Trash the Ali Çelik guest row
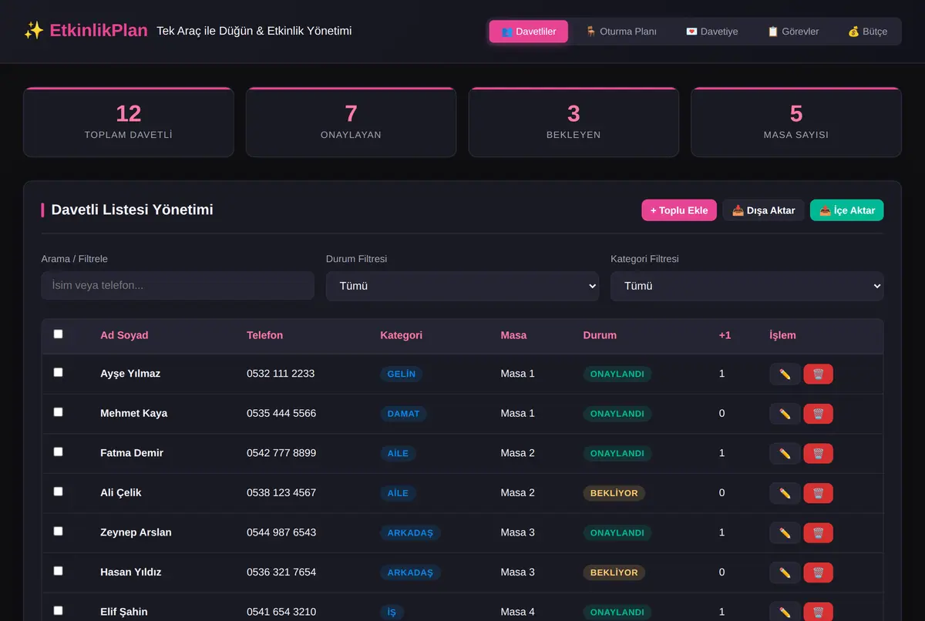This screenshot has width=925, height=621. 818,493
